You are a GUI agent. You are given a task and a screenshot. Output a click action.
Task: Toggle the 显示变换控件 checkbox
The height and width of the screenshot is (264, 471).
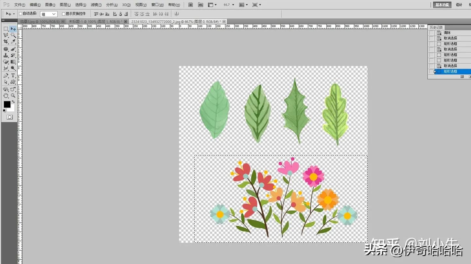tap(63, 14)
